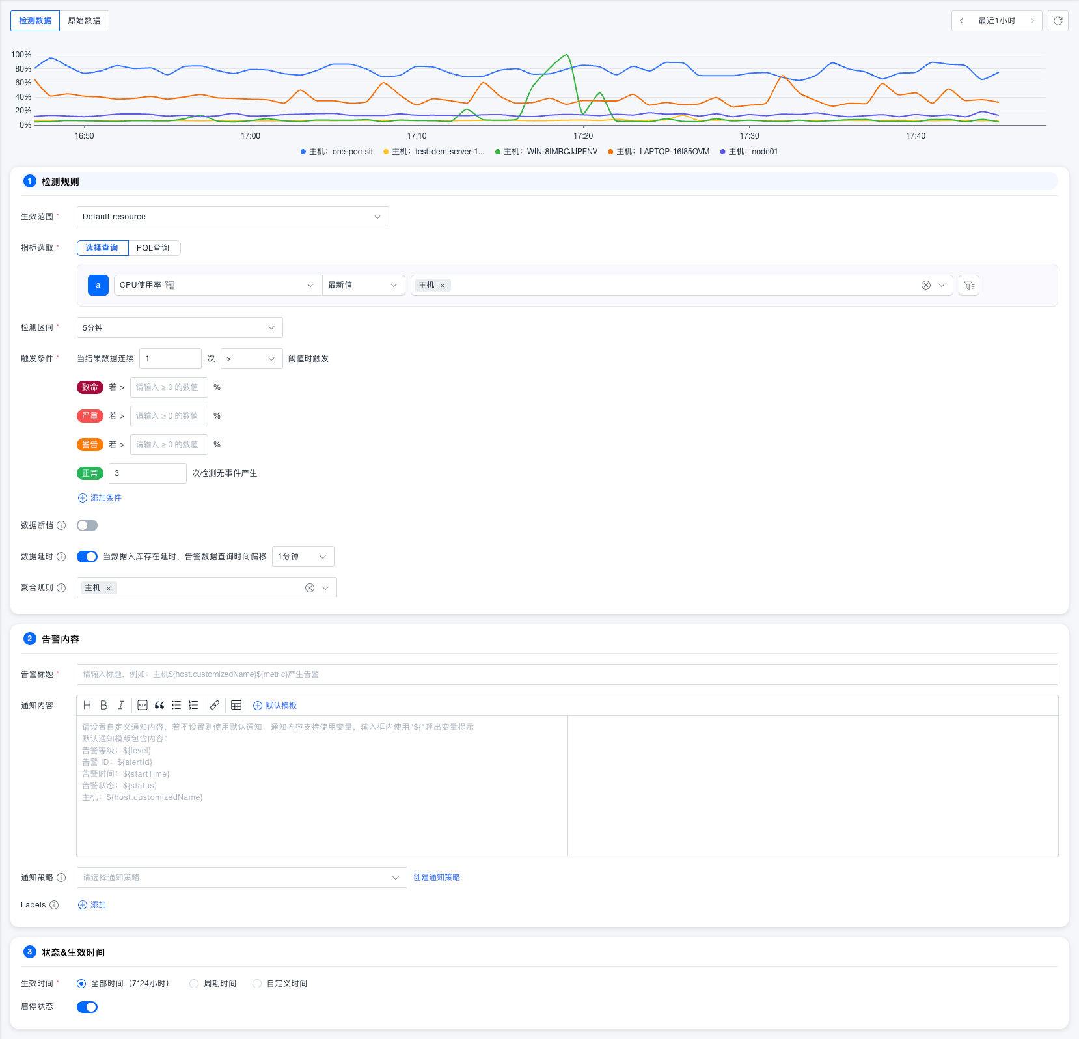Apply bold formatting in notification editor
This screenshot has height=1039, width=1079.
click(103, 705)
